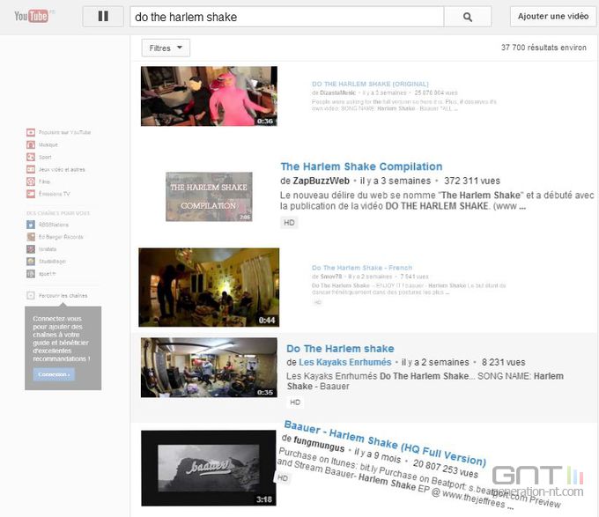The image size is (599, 517).
Task: Open the Émissions TV icon
Action: click(x=31, y=194)
